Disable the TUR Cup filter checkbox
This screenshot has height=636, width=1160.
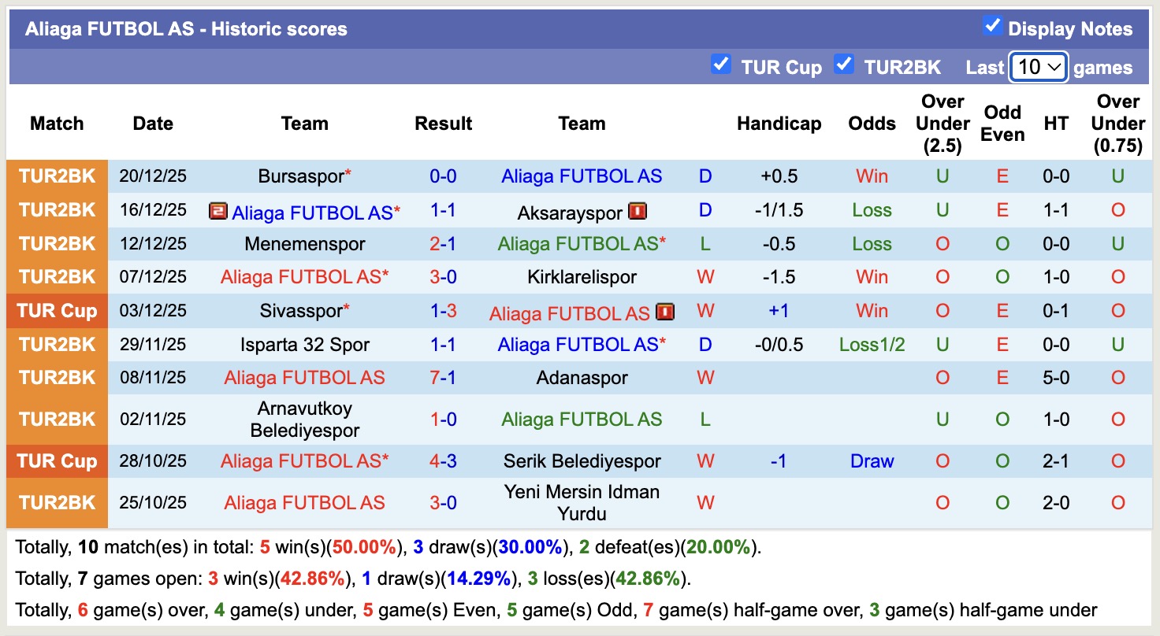pos(721,65)
